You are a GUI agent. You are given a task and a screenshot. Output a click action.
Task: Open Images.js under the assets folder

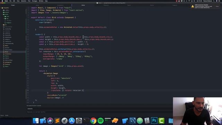pyautogui.click(x=9, y=23)
